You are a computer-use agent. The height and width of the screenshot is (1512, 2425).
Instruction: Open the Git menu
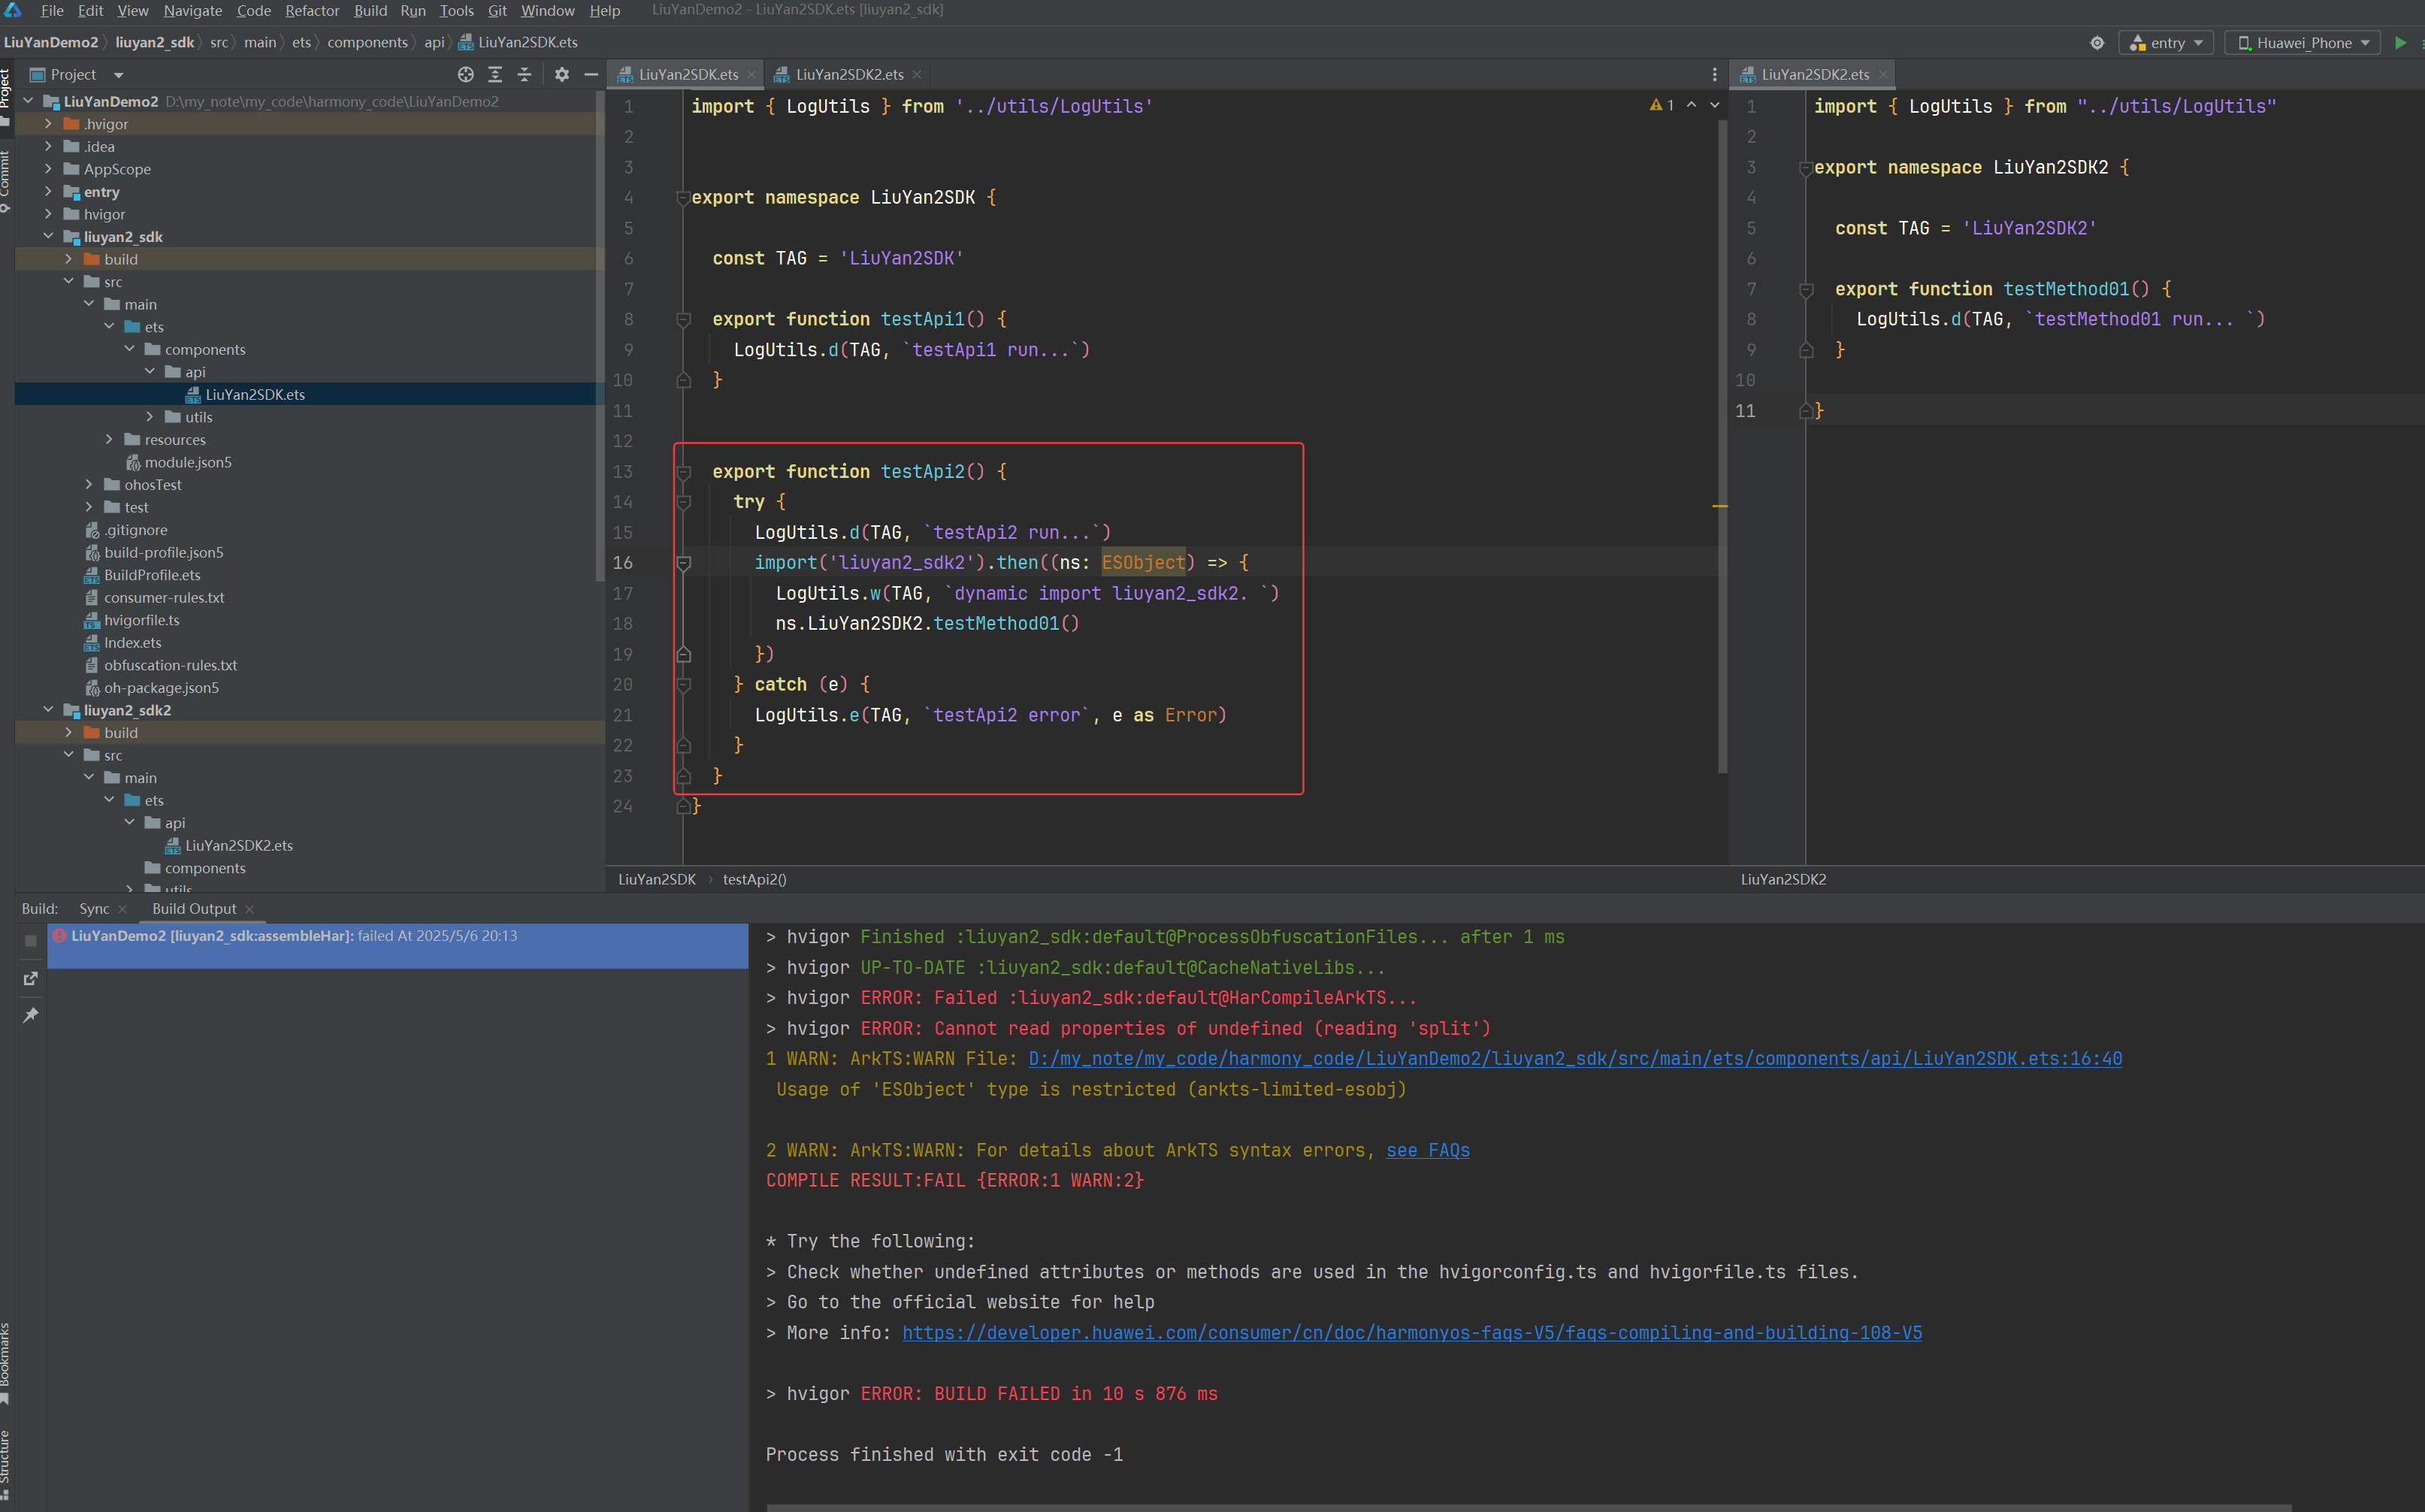(x=497, y=11)
